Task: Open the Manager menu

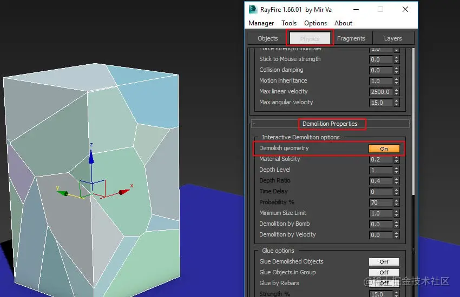Action: tap(261, 23)
